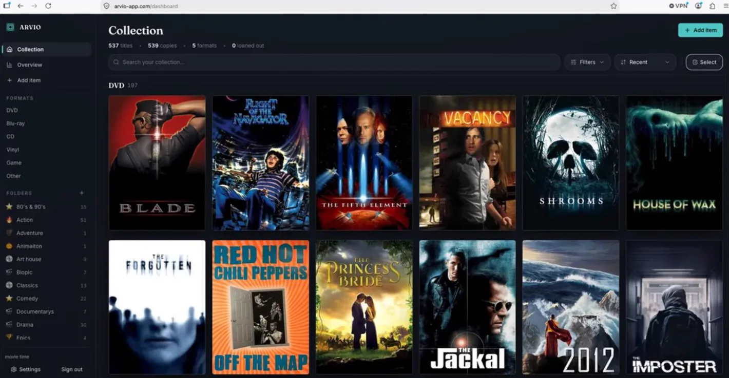The width and height of the screenshot is (729, 378).
Task: Open the 2012 poster
Action: [571, 307]
